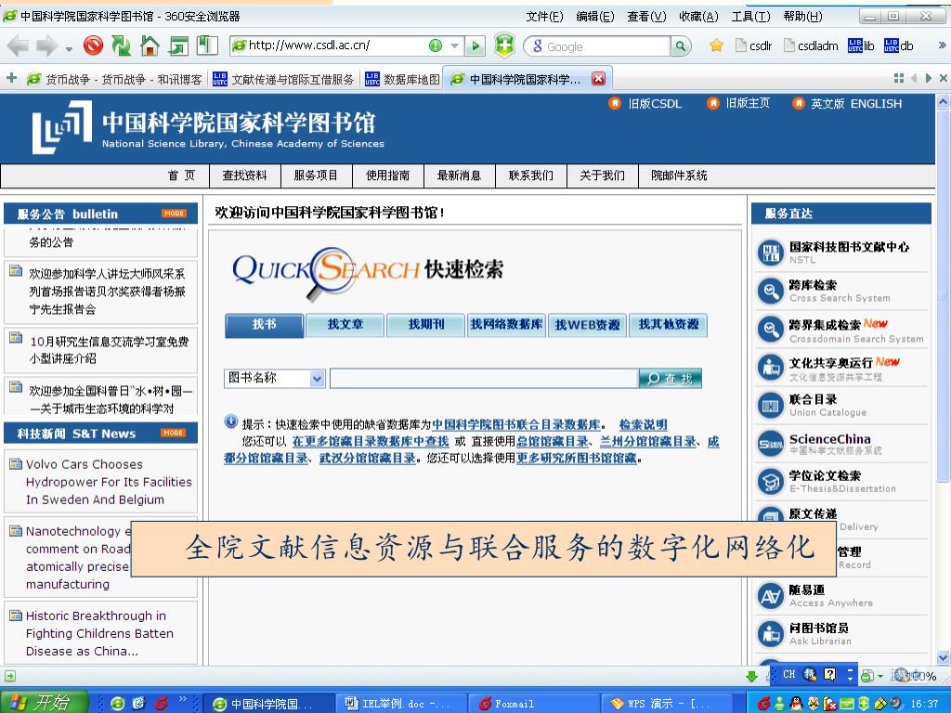Click the red Stop loading icon
The height and width of the screenshot is (713, 951).
coord(93,45)
